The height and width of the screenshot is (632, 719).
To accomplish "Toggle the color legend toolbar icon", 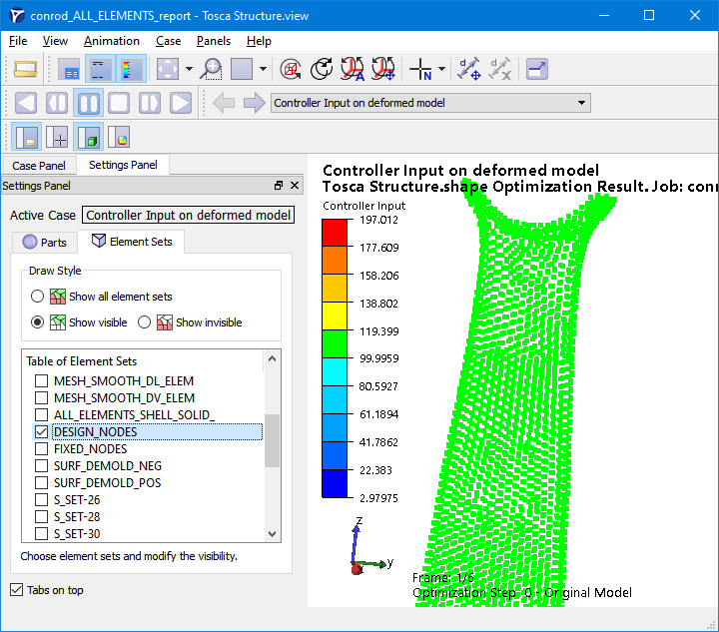I will 131,69.
